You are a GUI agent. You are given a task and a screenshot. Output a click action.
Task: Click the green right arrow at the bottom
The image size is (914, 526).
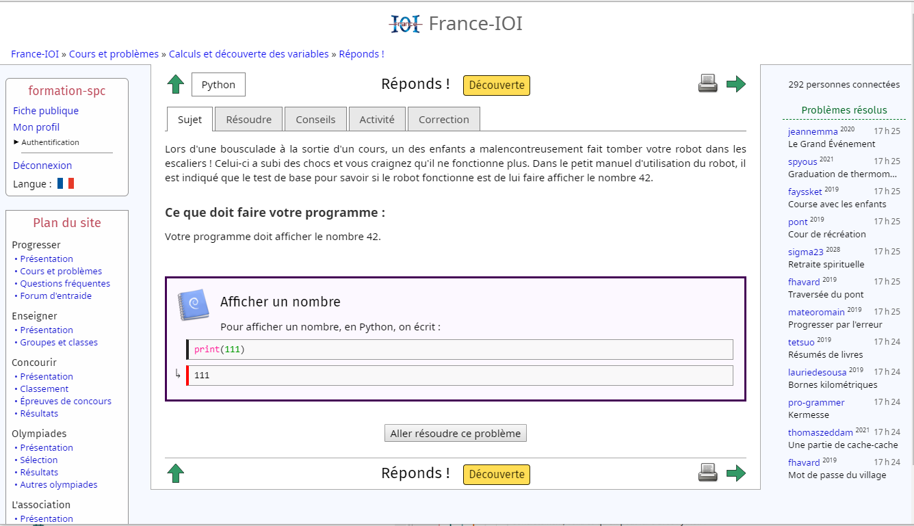pos(736,473)
